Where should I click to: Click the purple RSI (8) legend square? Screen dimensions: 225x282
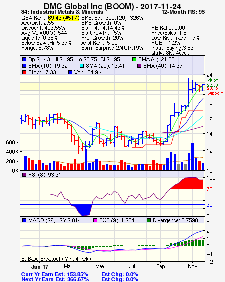click(x=24, y=175)
